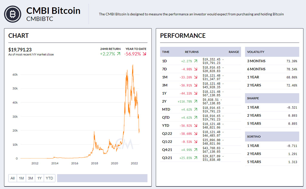Click the 60k y-axis label on chart
Image resolution: width=306 pixels, height=189 pixels.
(x=15, y=75)
